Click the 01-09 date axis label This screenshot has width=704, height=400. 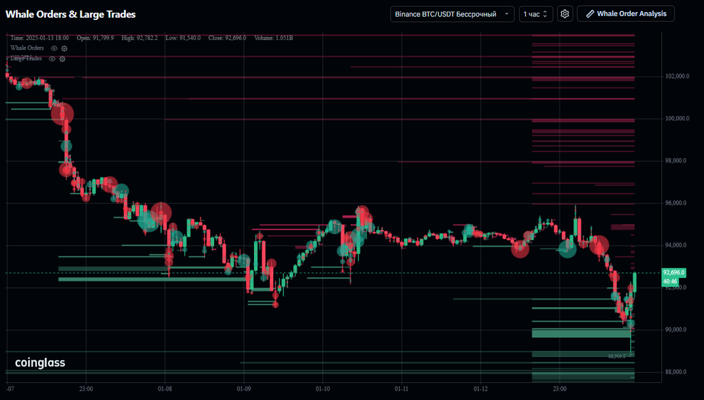(244, 388)
